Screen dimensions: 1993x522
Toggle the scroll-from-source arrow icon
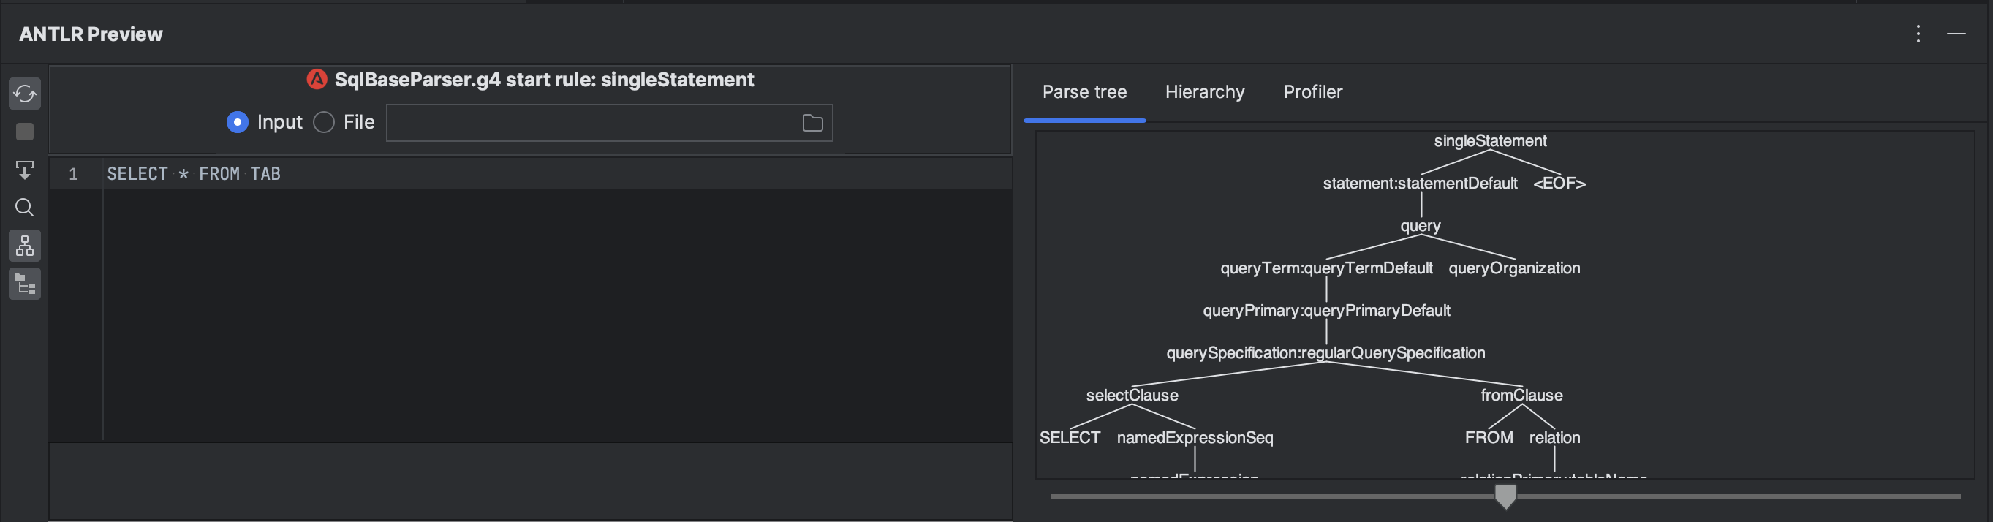point(25,170)
